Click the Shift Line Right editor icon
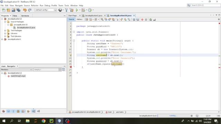This screenshot has width=221, height=124. (137, 20)
